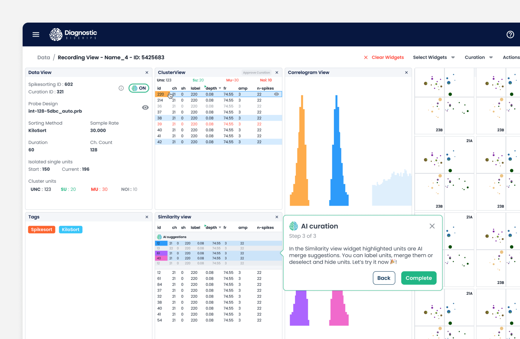Viewport: 520px width, 339px height.
Task: Close the Data View widget
Action: [x=147, y=72]
